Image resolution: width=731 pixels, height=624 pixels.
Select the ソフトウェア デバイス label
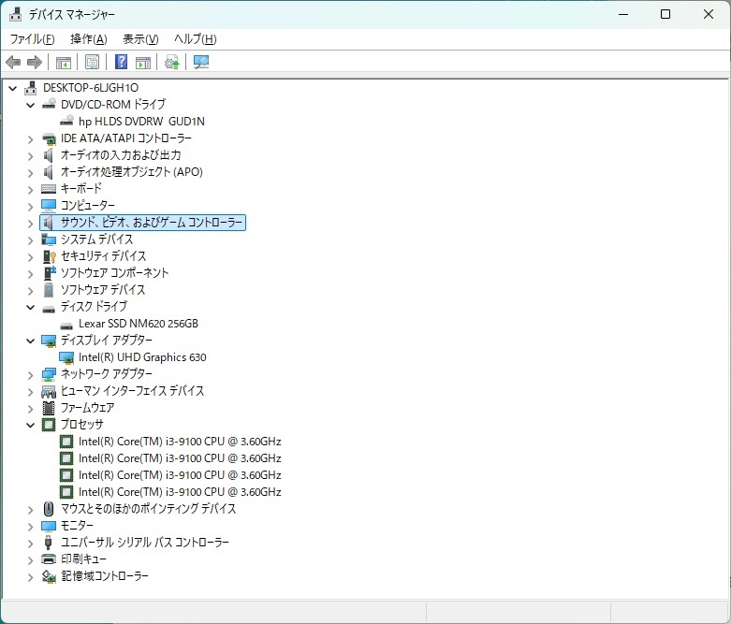(x=103, y=289)
